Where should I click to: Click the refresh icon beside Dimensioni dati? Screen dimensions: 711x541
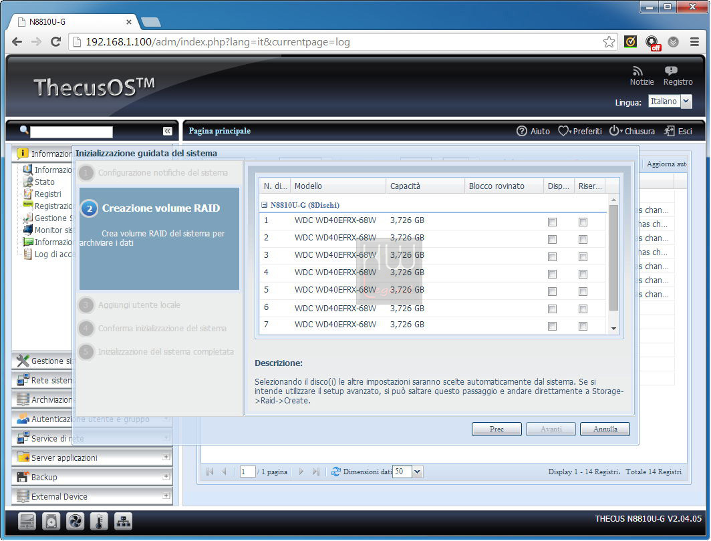(x=336, y=472)
